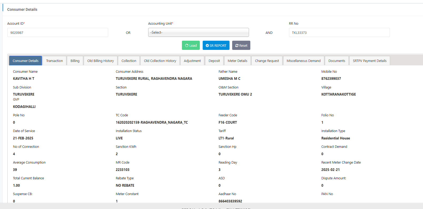Screen dimensions: 423x209
Task: Open the Accounting Unit dropdown
Action: click(198, 33)
